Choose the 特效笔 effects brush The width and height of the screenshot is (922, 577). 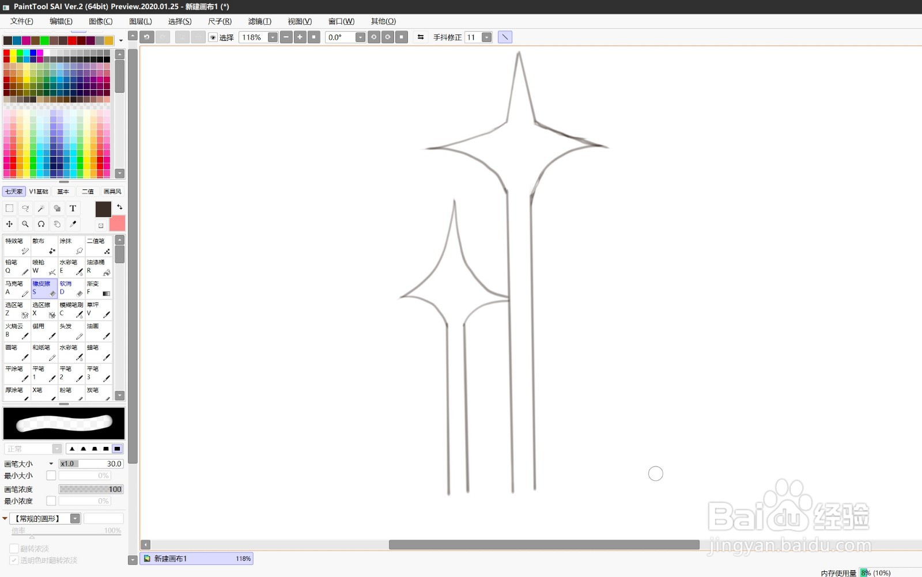coord(17,246)
